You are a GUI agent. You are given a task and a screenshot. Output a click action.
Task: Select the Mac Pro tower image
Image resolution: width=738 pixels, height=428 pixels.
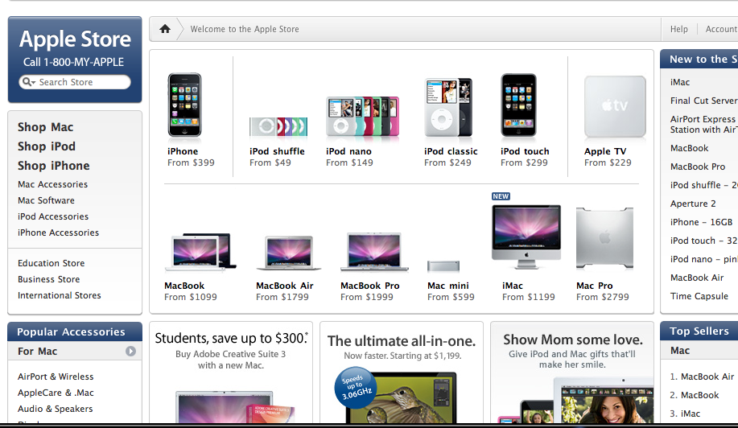pos(604,239)
